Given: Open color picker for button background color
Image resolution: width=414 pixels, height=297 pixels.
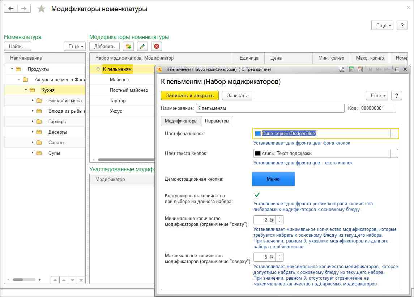Looking at the screenshot, I should 394,134.
